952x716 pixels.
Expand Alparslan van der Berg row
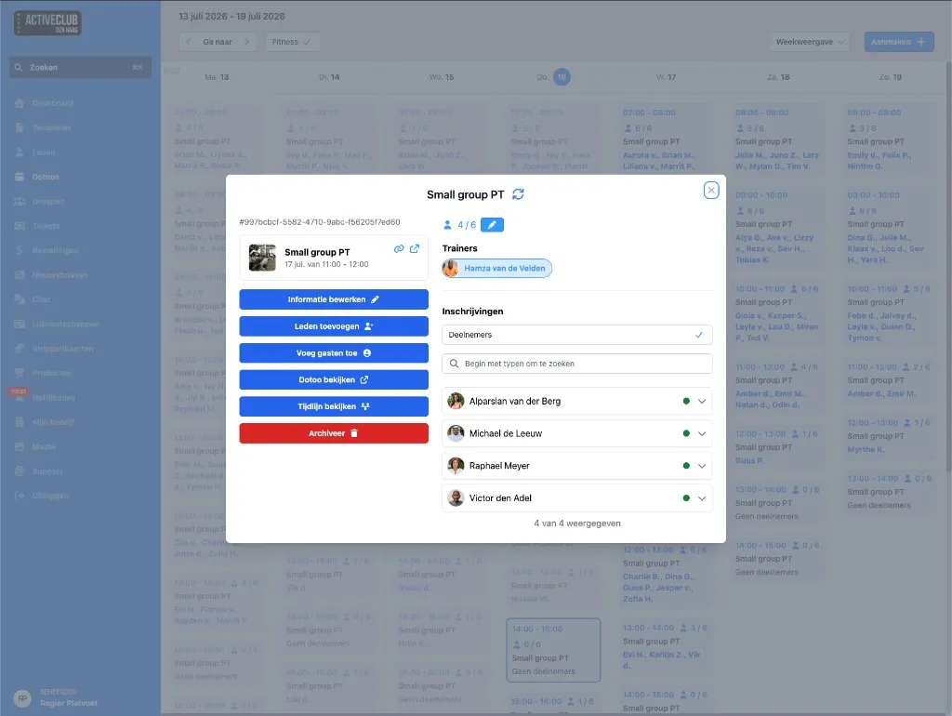pos(702,402)
